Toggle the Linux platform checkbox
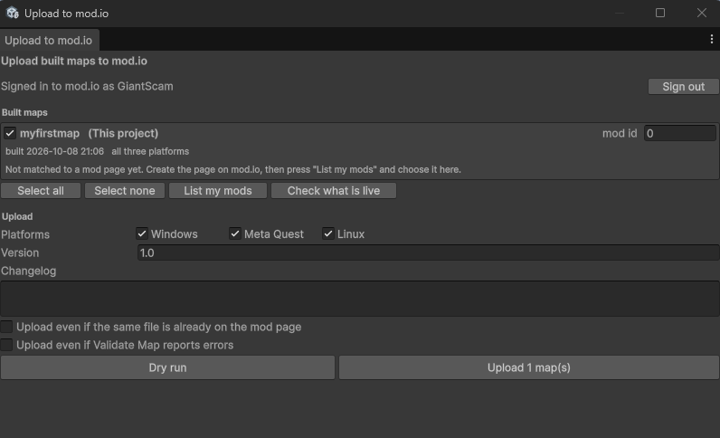720x438 pixels. pyautogui.click(x=327, y=233)
